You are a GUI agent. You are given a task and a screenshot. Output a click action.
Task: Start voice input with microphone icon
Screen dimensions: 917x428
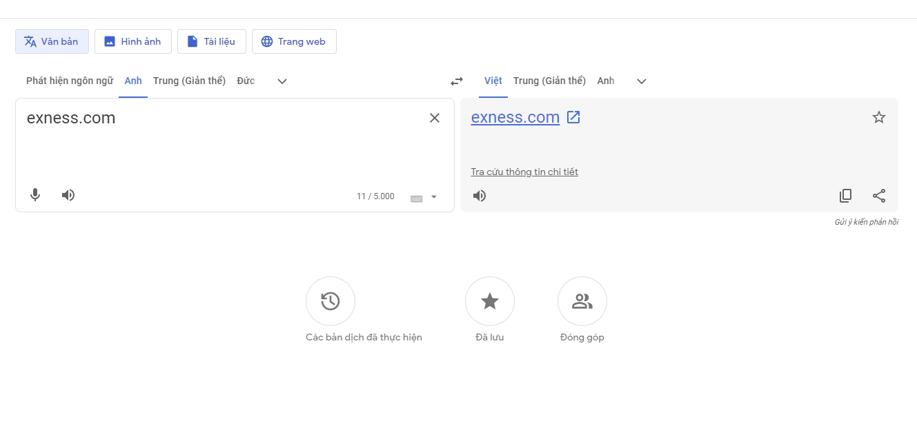35,195
